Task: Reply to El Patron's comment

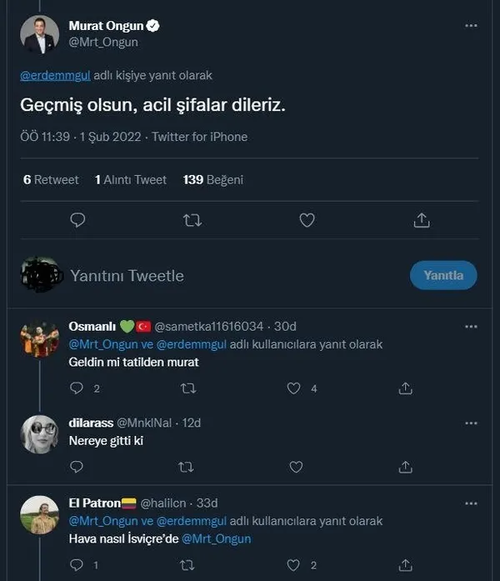Action: tap(77, 565)
